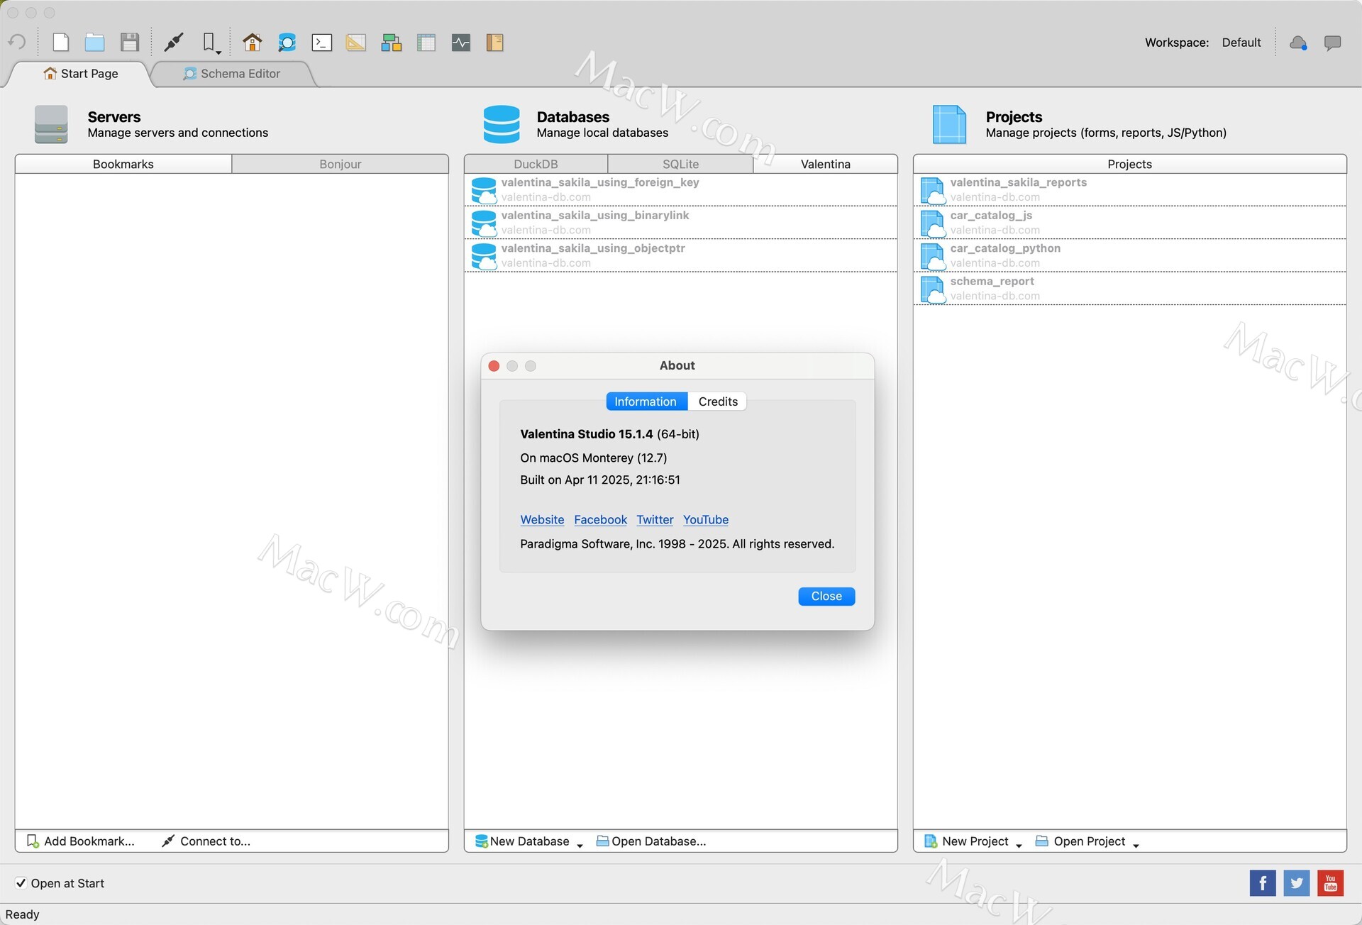1362x925 pixels.
Task: Select the Valentina databases tab
Action: [826, 164]
